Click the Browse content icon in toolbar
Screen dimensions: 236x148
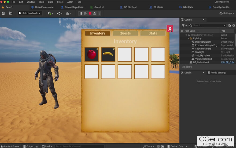10,13
